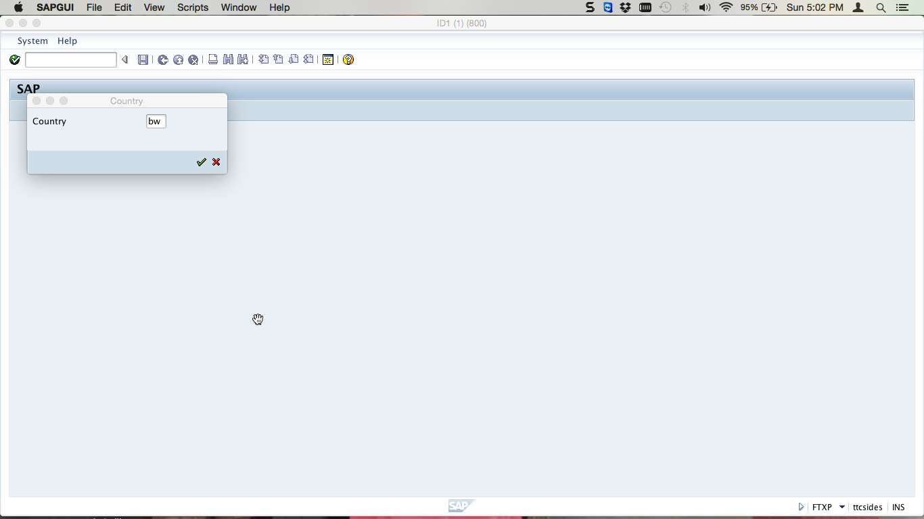Click the user account silhouette icon
Image resolution: width=924 pixels, height=519 pixels.
point(858,7)
